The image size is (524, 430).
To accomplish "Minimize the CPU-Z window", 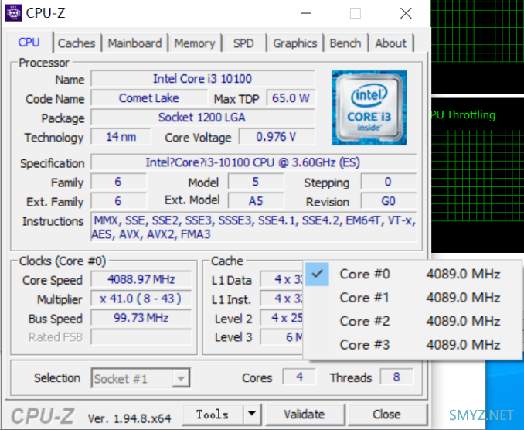I will (306, 13).
